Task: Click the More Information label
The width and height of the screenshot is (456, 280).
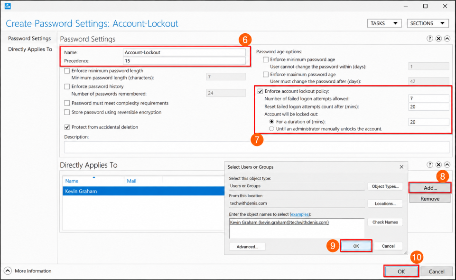Action: coord(33,271)
